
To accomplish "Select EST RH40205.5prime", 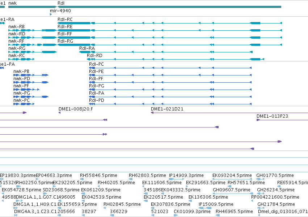I will 116,183.
